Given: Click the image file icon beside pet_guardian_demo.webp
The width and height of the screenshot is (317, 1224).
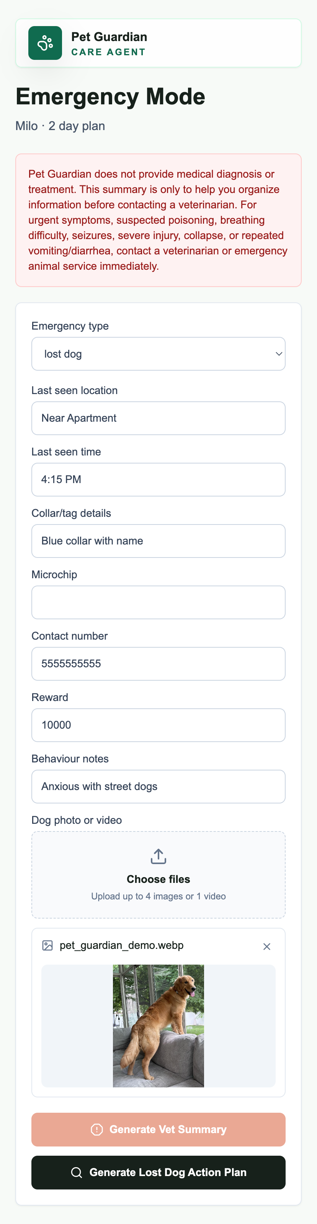Looking at the screenshot, I should point(47,945).
